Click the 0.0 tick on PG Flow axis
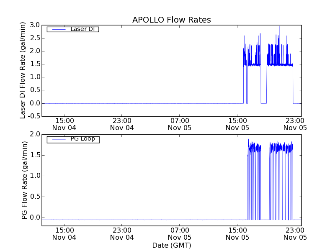 [x=35, y=218]
